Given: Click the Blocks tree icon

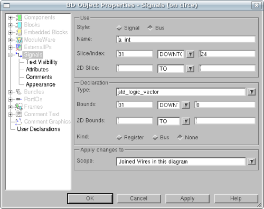Looking at the screenshot, I should coord(19,25).
